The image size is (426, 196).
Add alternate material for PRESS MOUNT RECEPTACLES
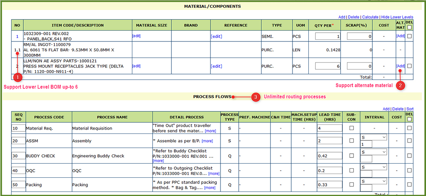[401, 66]
